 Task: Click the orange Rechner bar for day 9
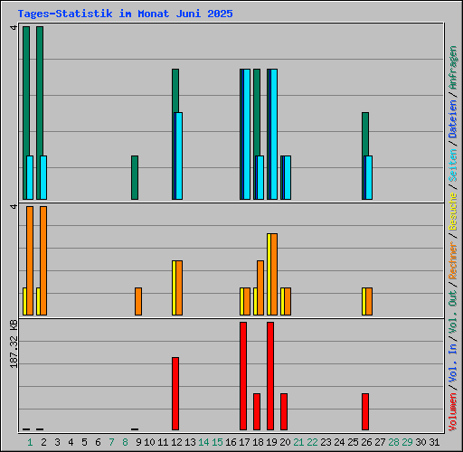click(x=138, y=301)
